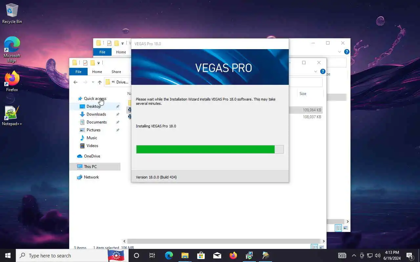420x262 pixels.
Task: Open the network status tray icon
Action: point(370,255)
